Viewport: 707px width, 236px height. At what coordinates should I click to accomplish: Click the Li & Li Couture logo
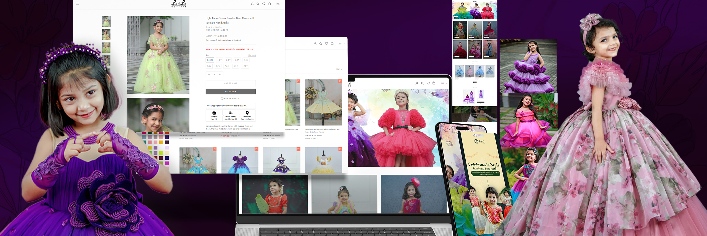[x=179, y=4]
